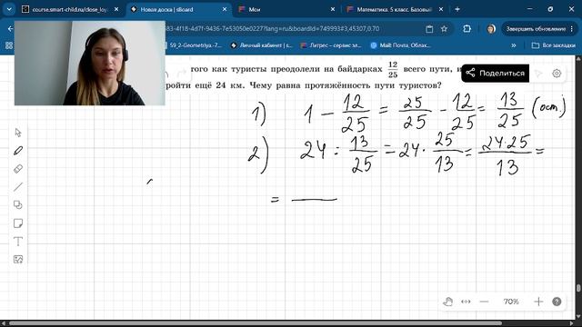Activate the hand pan tool

point(448,302)
